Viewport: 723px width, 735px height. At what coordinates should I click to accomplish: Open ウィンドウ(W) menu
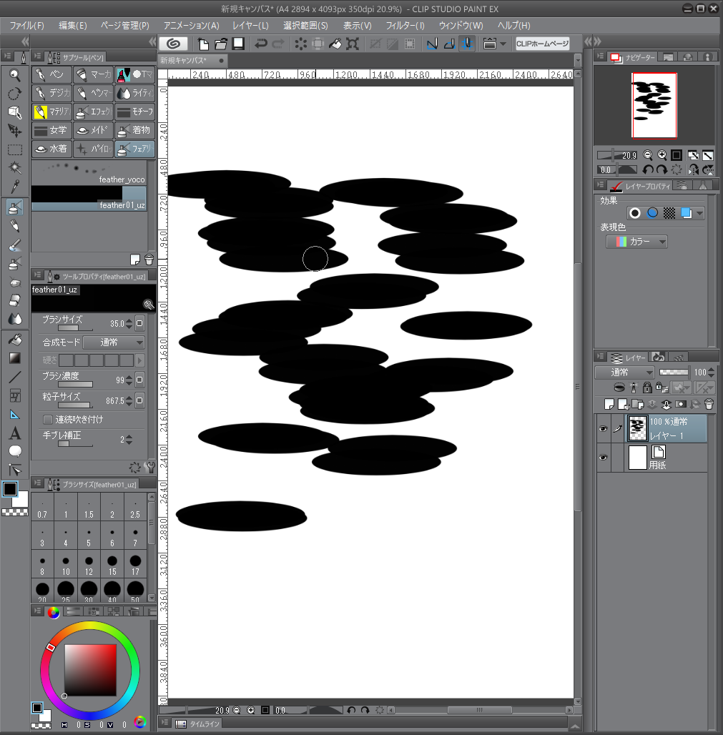click(x=461, y=25)
